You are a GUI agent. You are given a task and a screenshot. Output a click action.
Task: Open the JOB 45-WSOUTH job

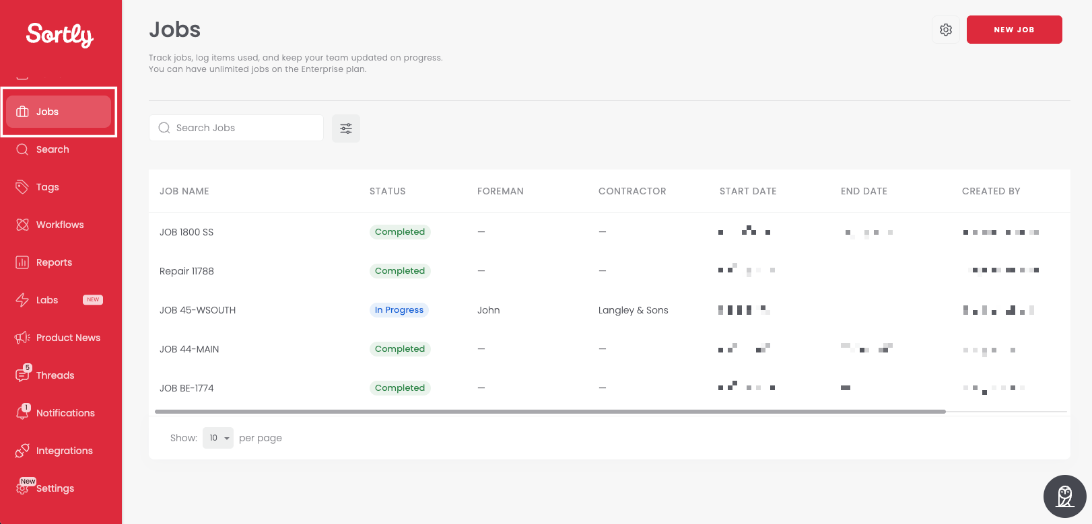point(197,310)
